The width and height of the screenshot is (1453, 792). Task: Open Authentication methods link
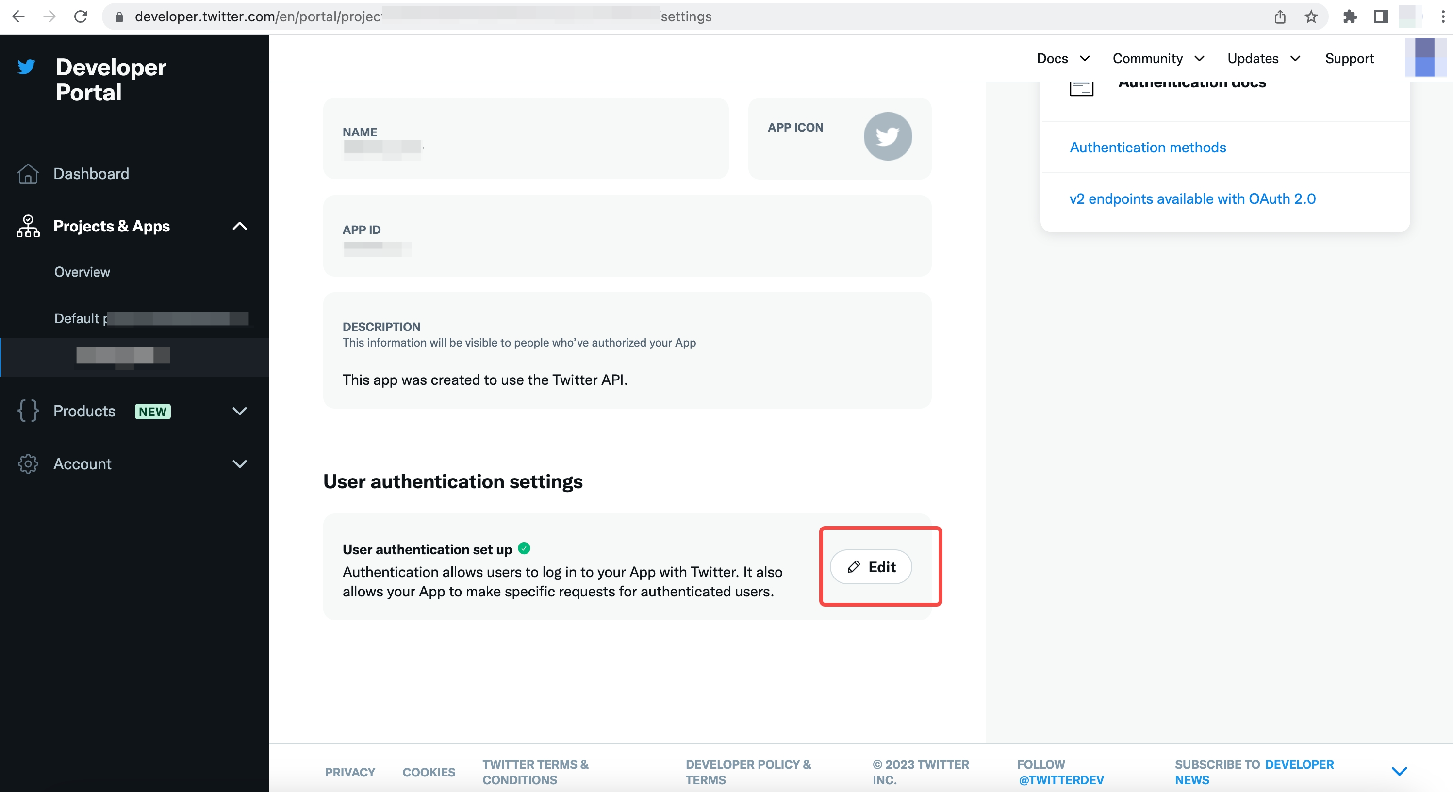(x=1147, y=147)
